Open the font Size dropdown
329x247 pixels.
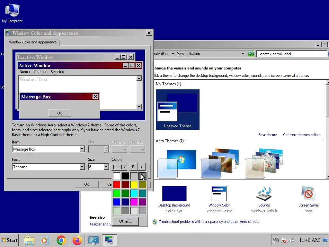(x=106, y=167)
